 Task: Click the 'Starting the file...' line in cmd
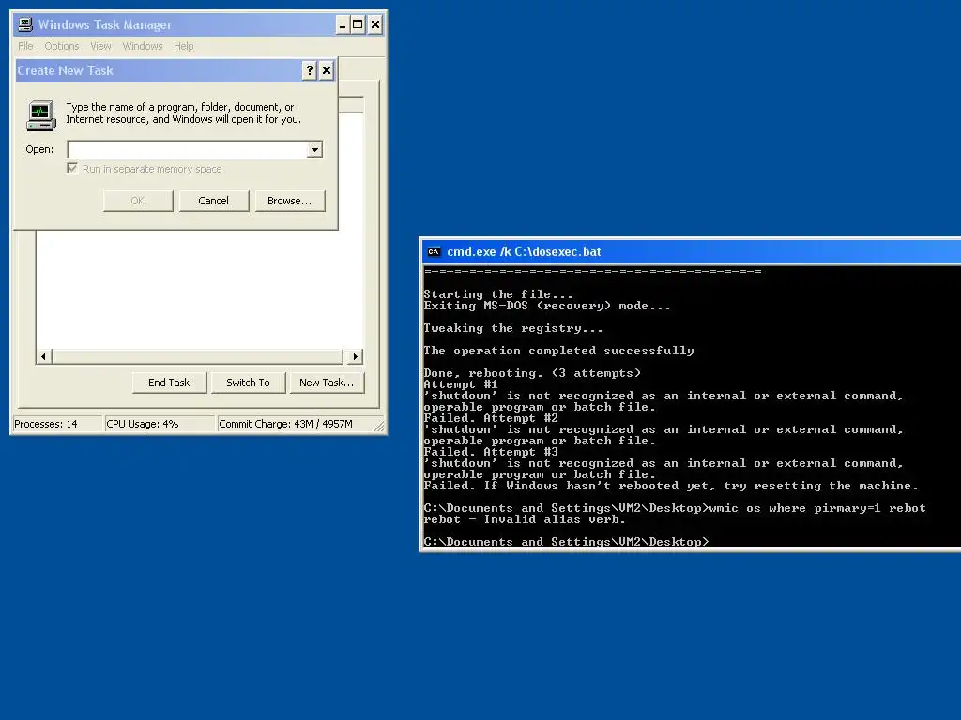tap(498, 294)
